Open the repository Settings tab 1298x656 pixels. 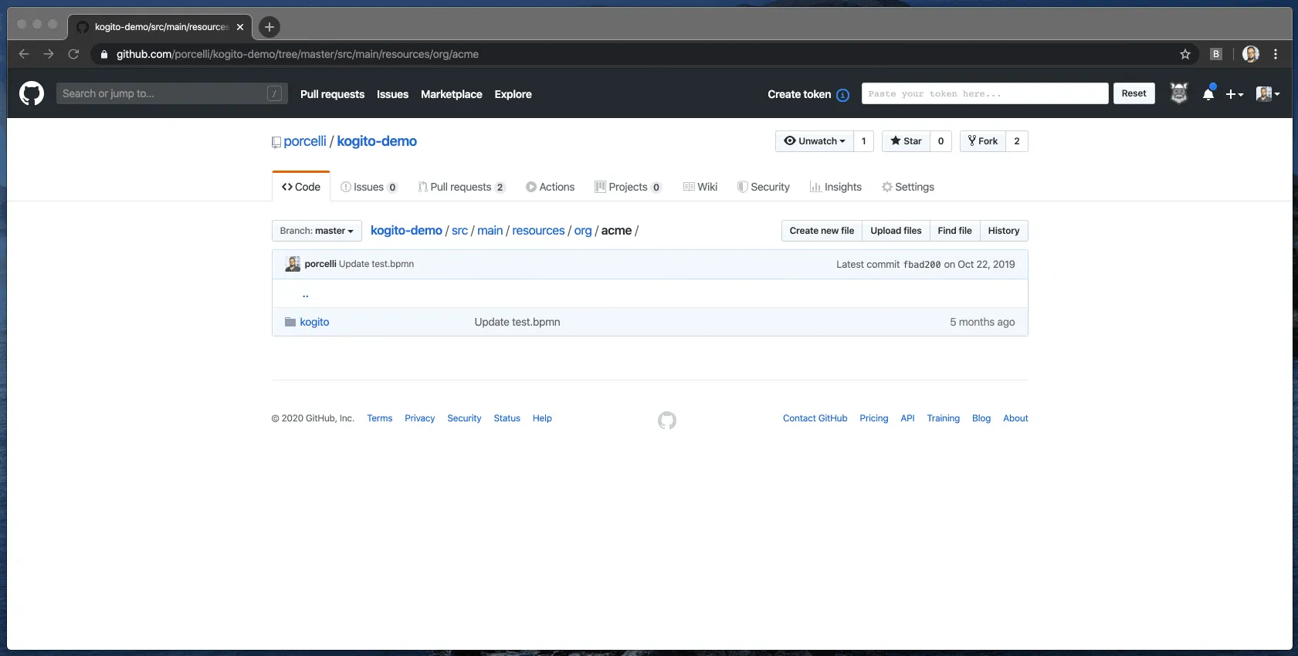908,187
